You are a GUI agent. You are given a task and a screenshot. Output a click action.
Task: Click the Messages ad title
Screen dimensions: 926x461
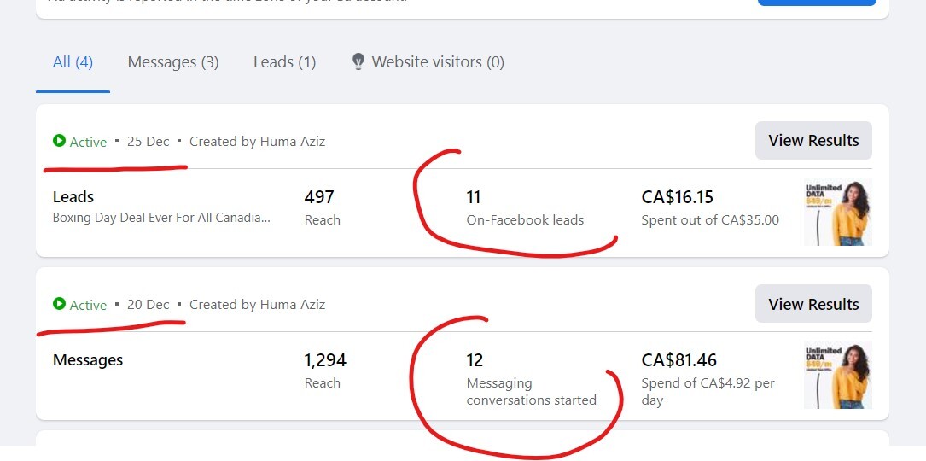click(88, 360)
